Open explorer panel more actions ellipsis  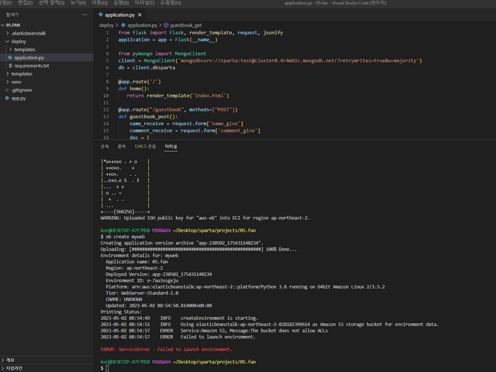(x=85, y=15)
